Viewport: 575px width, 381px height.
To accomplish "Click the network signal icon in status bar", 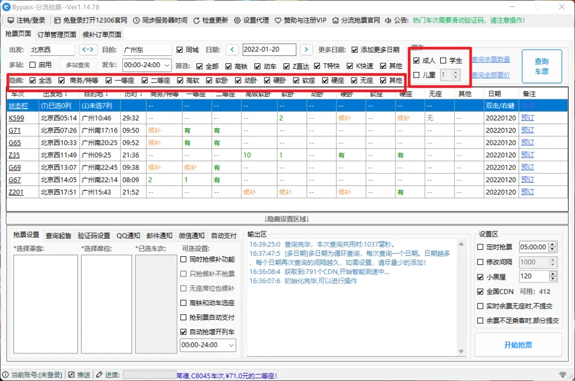I will pyautogui.click(x=563, y=375).
